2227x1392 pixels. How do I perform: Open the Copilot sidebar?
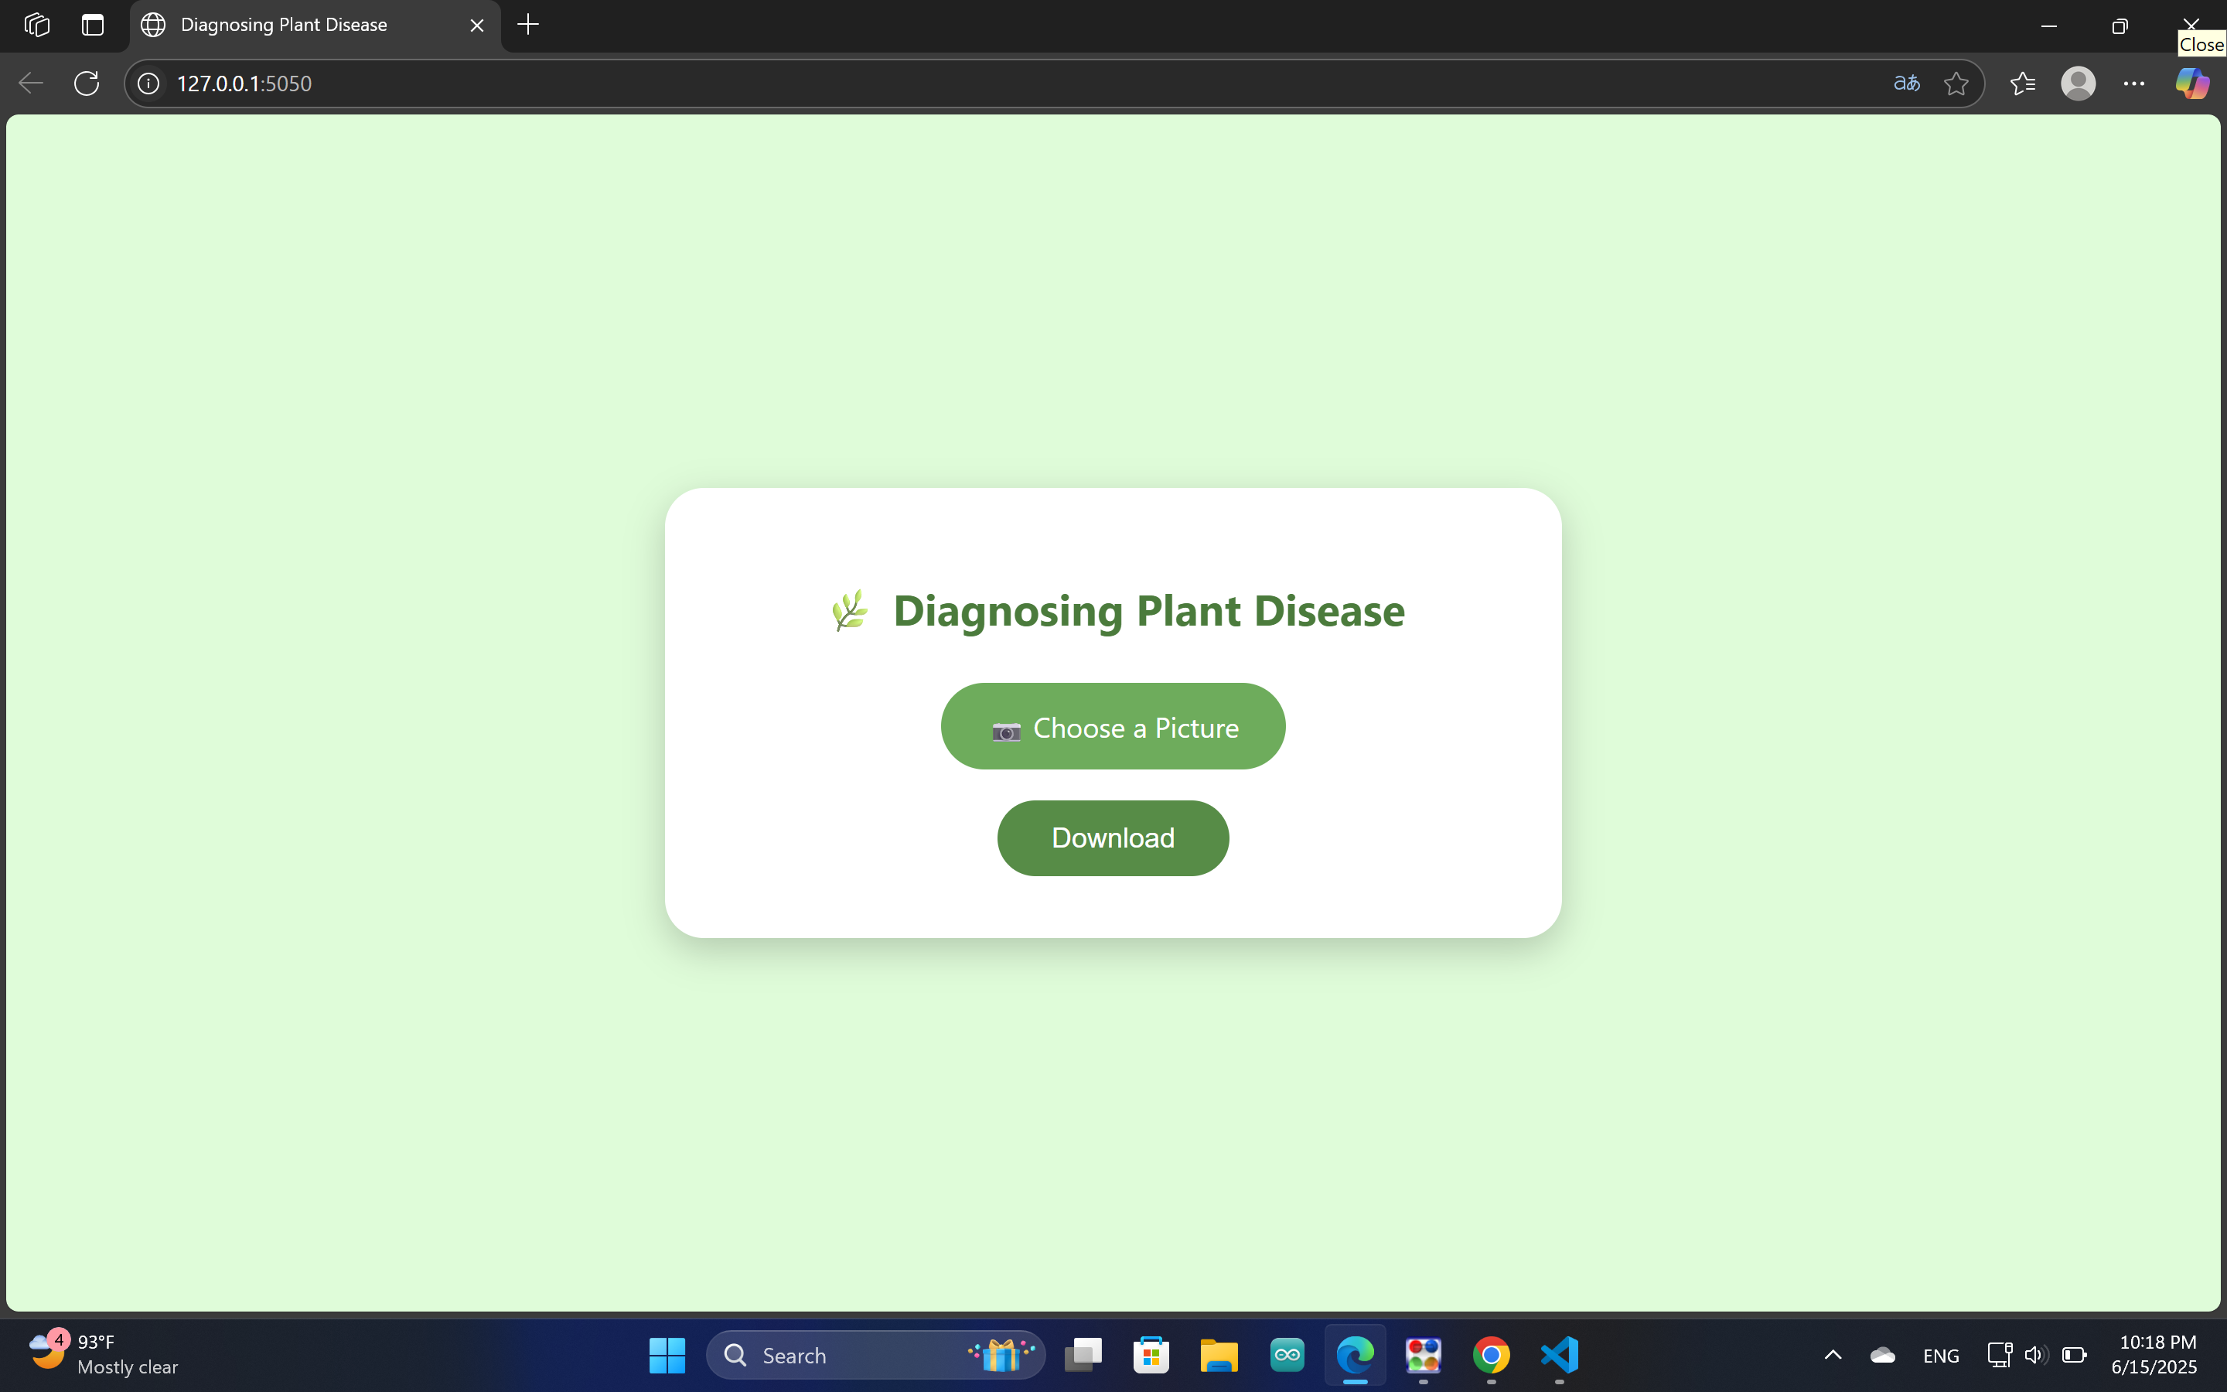click(2193, 83)
